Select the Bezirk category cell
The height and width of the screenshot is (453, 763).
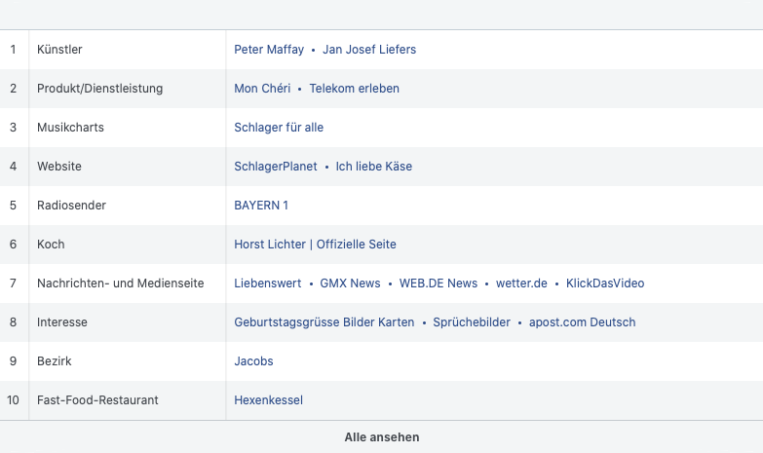pos(128,361)
